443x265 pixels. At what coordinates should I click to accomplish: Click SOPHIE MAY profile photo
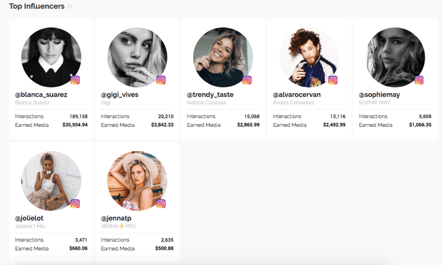click(395, 57)
